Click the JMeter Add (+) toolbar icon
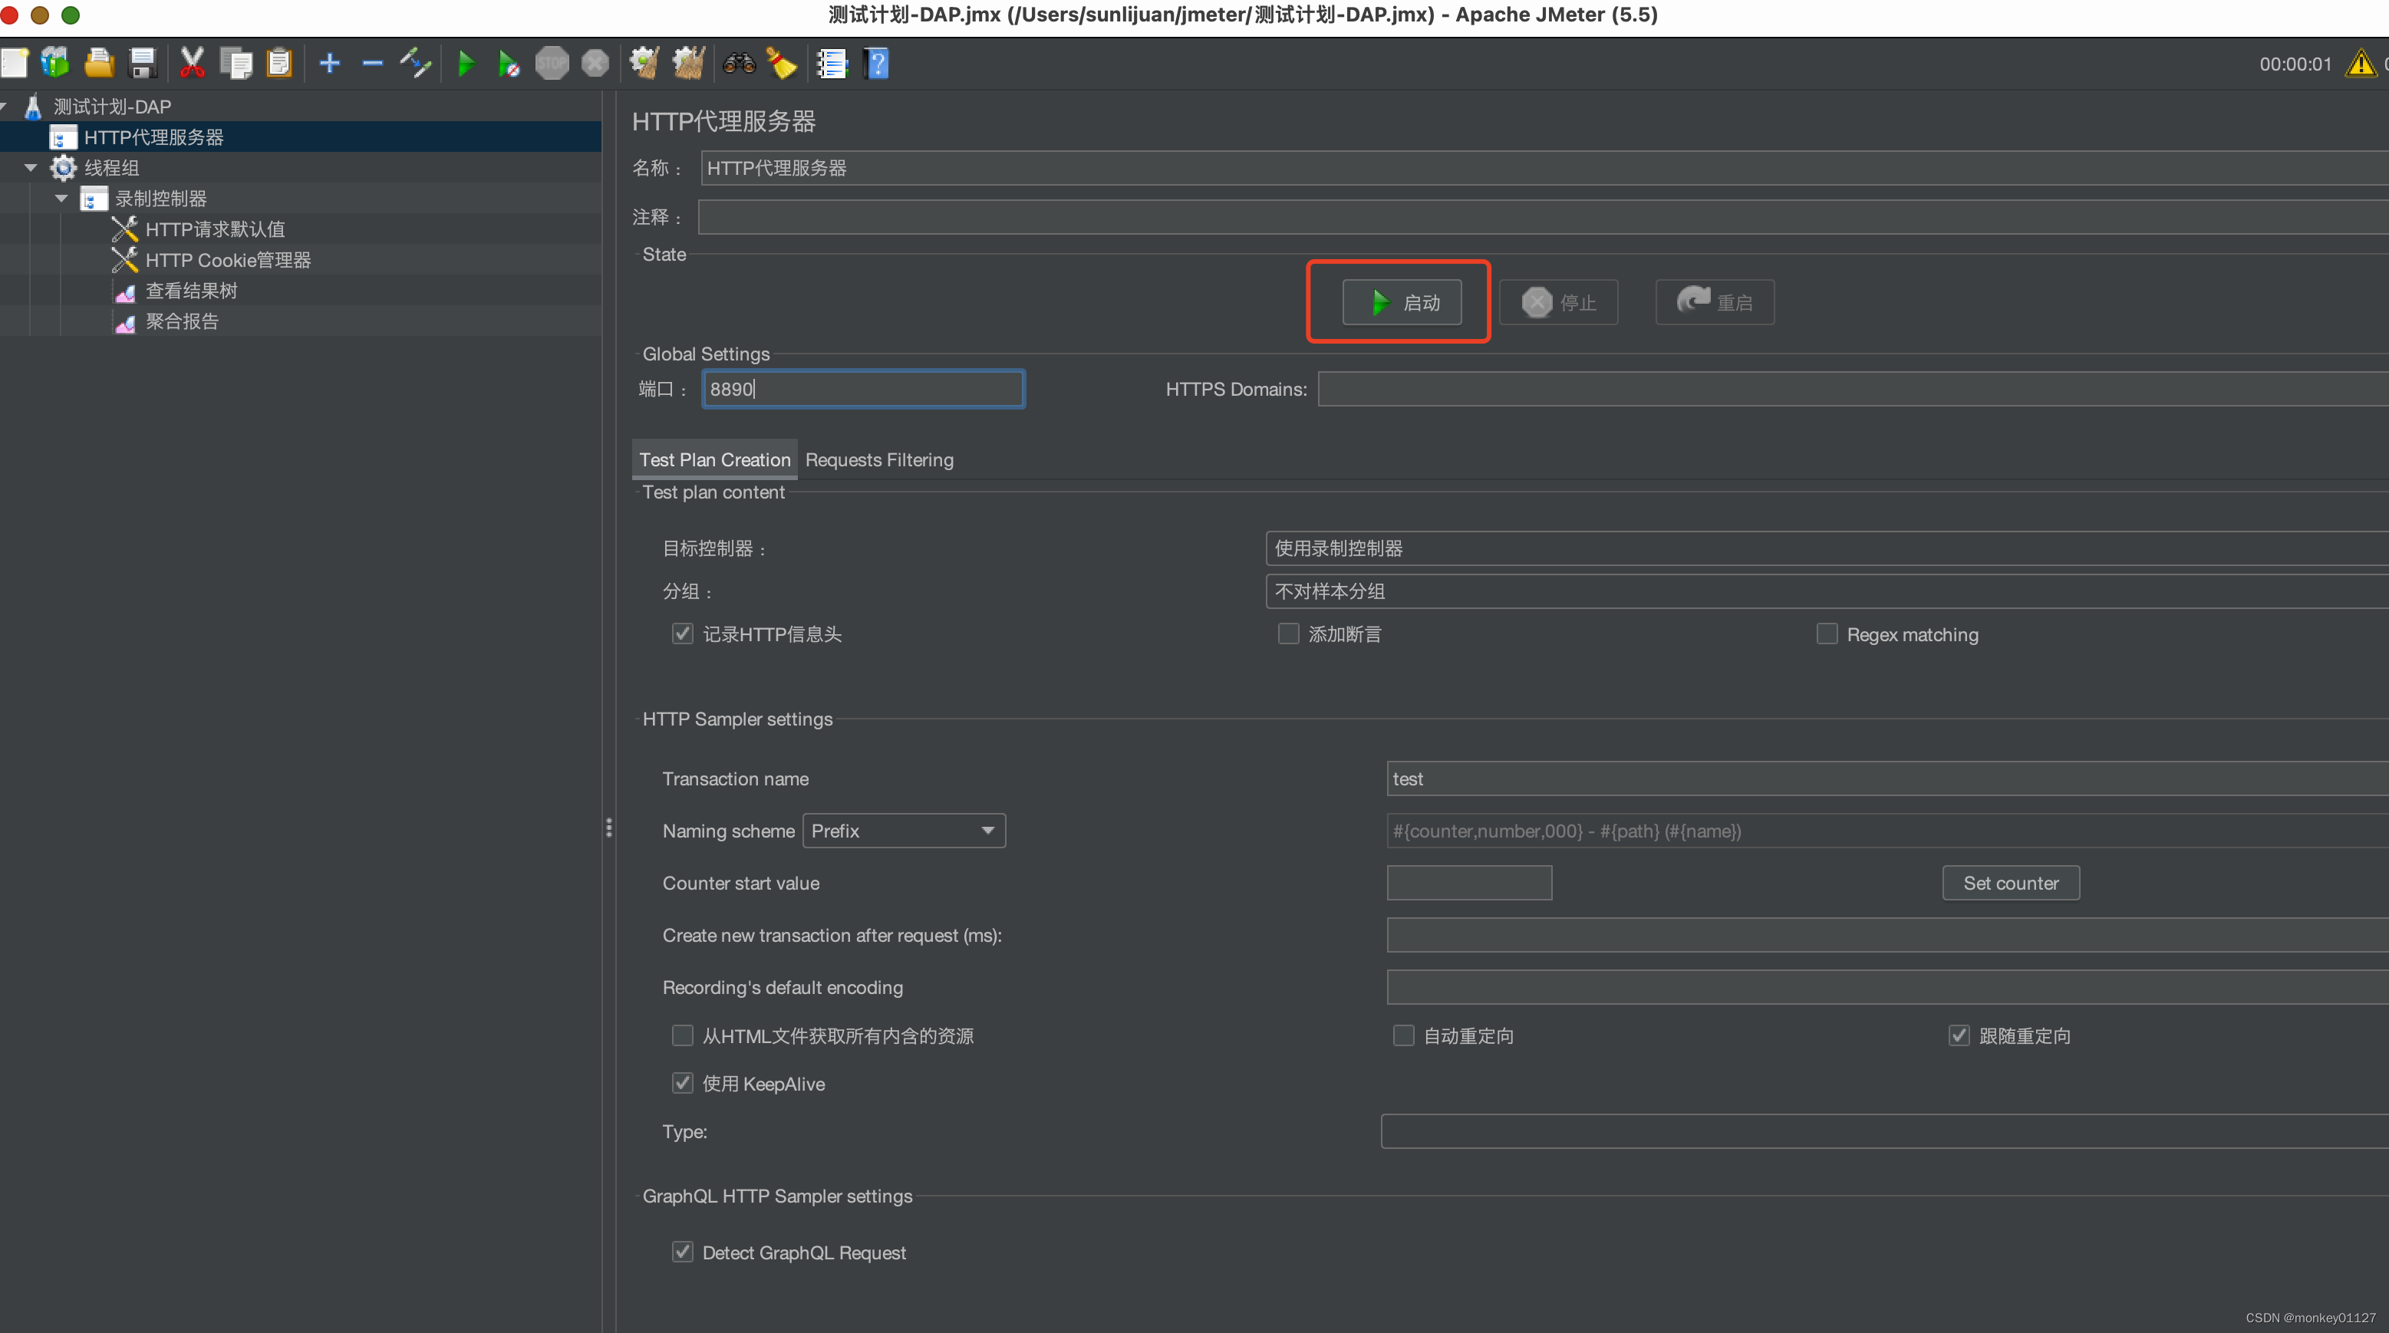The image size is (2389, 1333). (328, 64)
